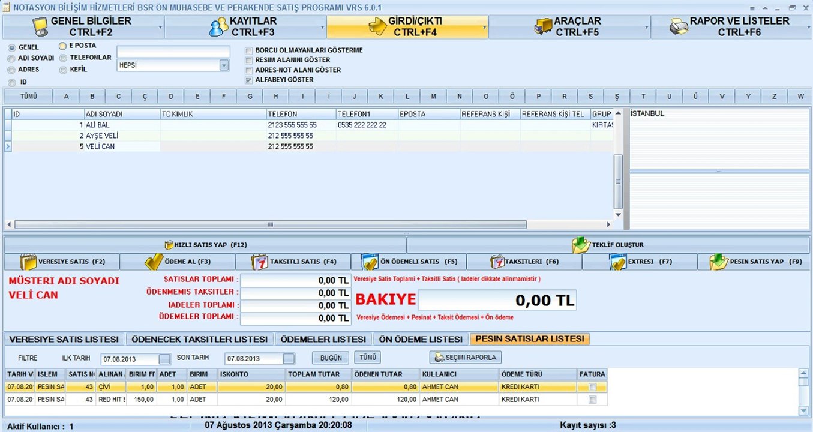Open calendar picker for SON TARIH
This screenshot has height=432, width=813.
(x=289, y=359)
